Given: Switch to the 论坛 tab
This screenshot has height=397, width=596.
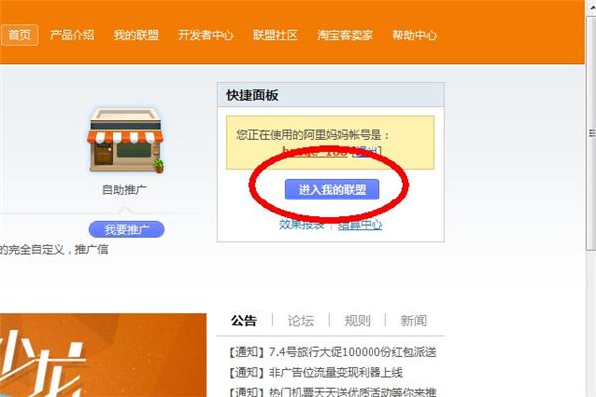Looking at the screenshot, I should [x=301, y=320].
